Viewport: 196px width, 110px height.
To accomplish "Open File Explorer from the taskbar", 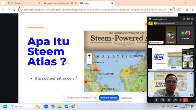I will click(x=60, y=106).
